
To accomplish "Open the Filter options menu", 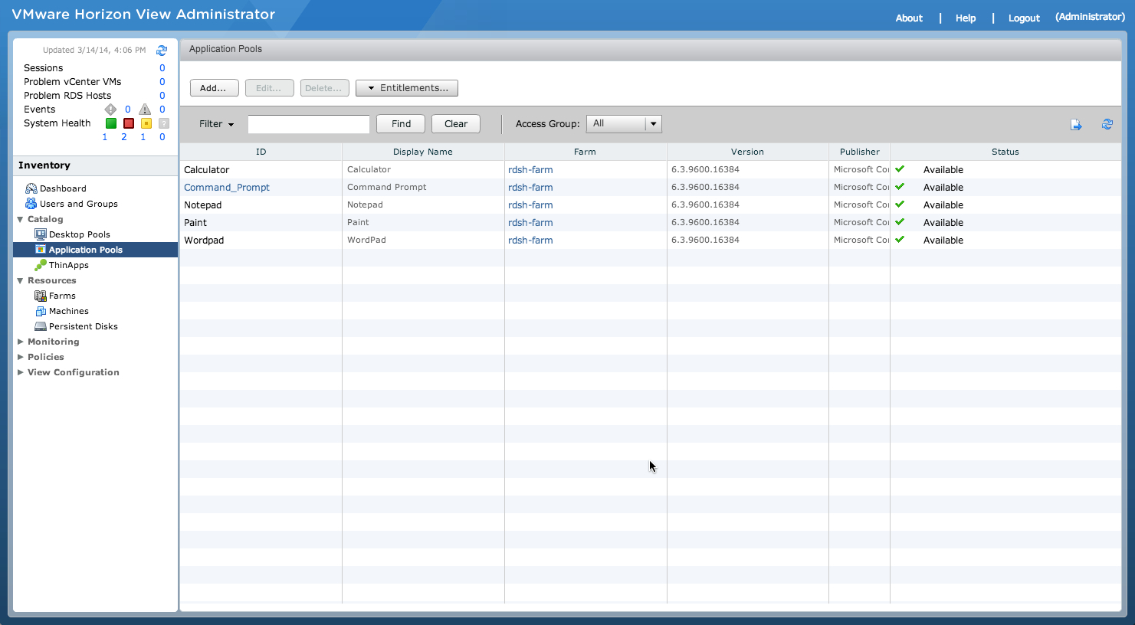I will point(216,124).
